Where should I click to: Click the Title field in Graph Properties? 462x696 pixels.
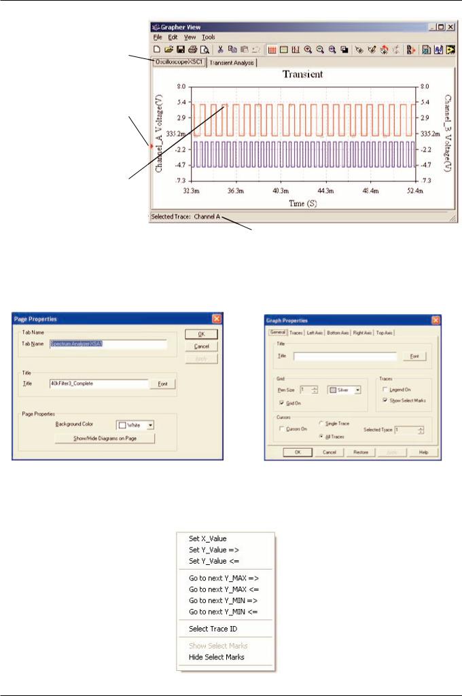tap(344, 356)
